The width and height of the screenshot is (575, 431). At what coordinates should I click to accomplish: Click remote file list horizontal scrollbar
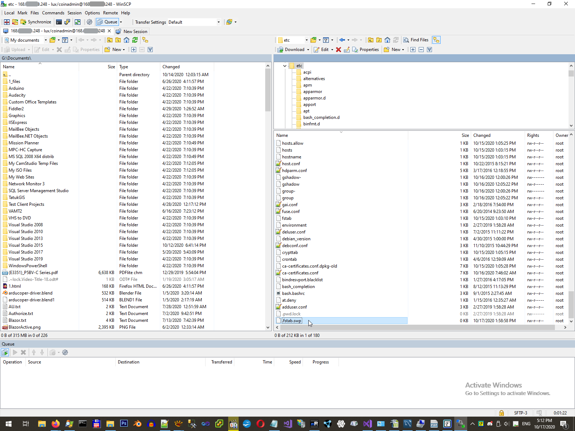coord(417,327)
